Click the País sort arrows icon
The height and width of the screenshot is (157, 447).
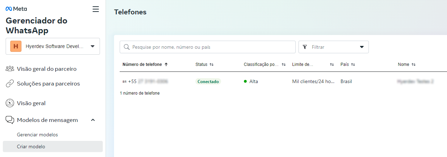pos(353,64)
